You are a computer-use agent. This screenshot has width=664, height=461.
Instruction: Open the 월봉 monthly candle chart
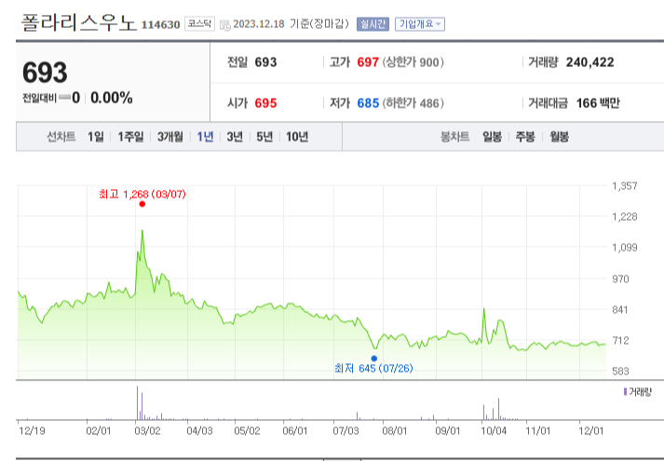pyautogui.click(x=559, y=137)
